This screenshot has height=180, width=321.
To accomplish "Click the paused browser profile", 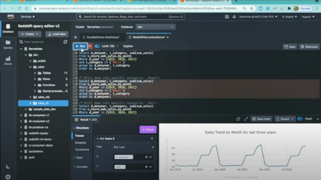I will [303, 8].
